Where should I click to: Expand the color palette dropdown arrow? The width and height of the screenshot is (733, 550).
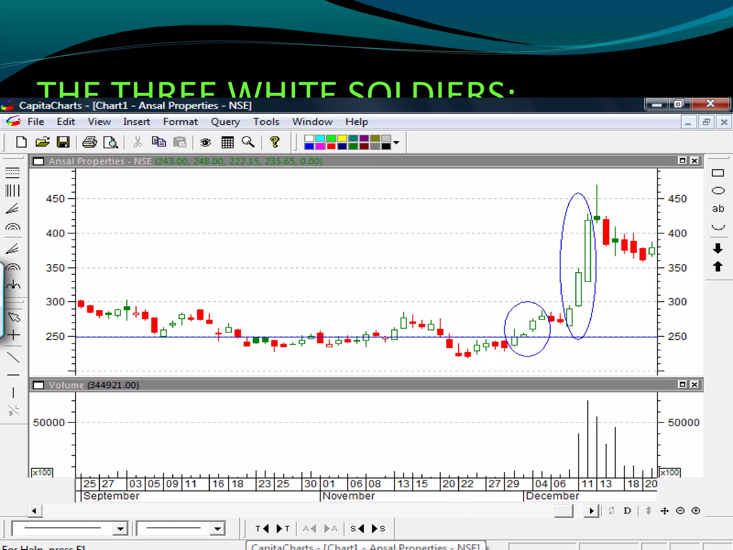click(396, 143)
